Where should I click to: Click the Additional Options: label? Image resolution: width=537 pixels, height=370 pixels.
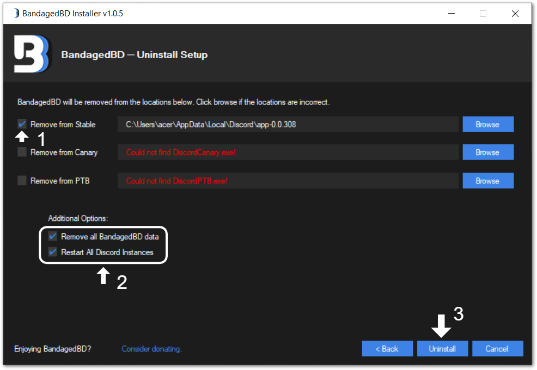78,218
